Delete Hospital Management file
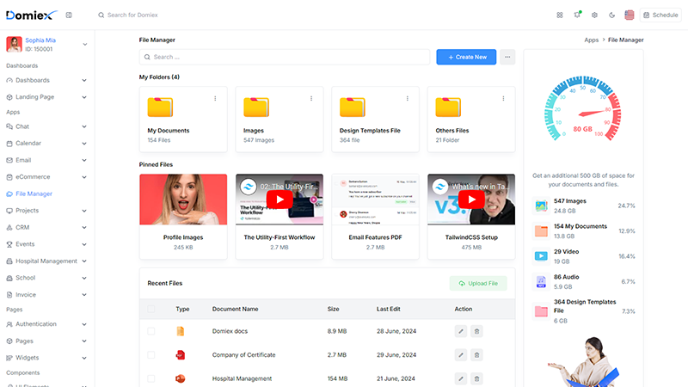 [x=476, y=378]
